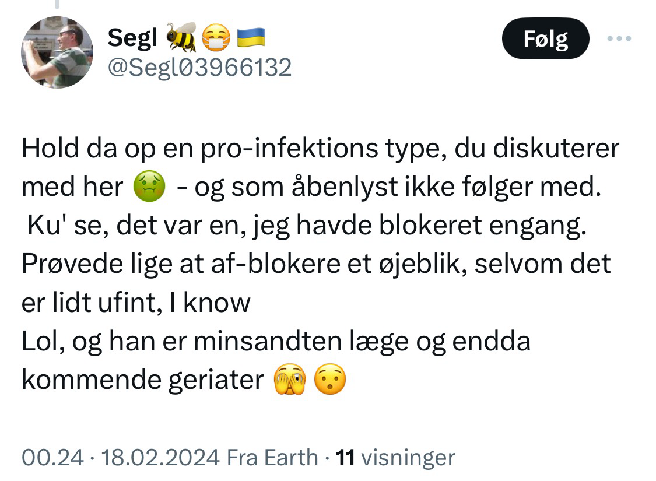Click the peeking-through-hands emoji
This screenshot has height=481, width=656.
pyautogui.click(x=289, y=380)
